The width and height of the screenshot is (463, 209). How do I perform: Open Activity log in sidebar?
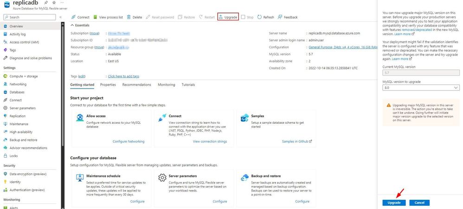pyautogui.click(x=18, y=34)
